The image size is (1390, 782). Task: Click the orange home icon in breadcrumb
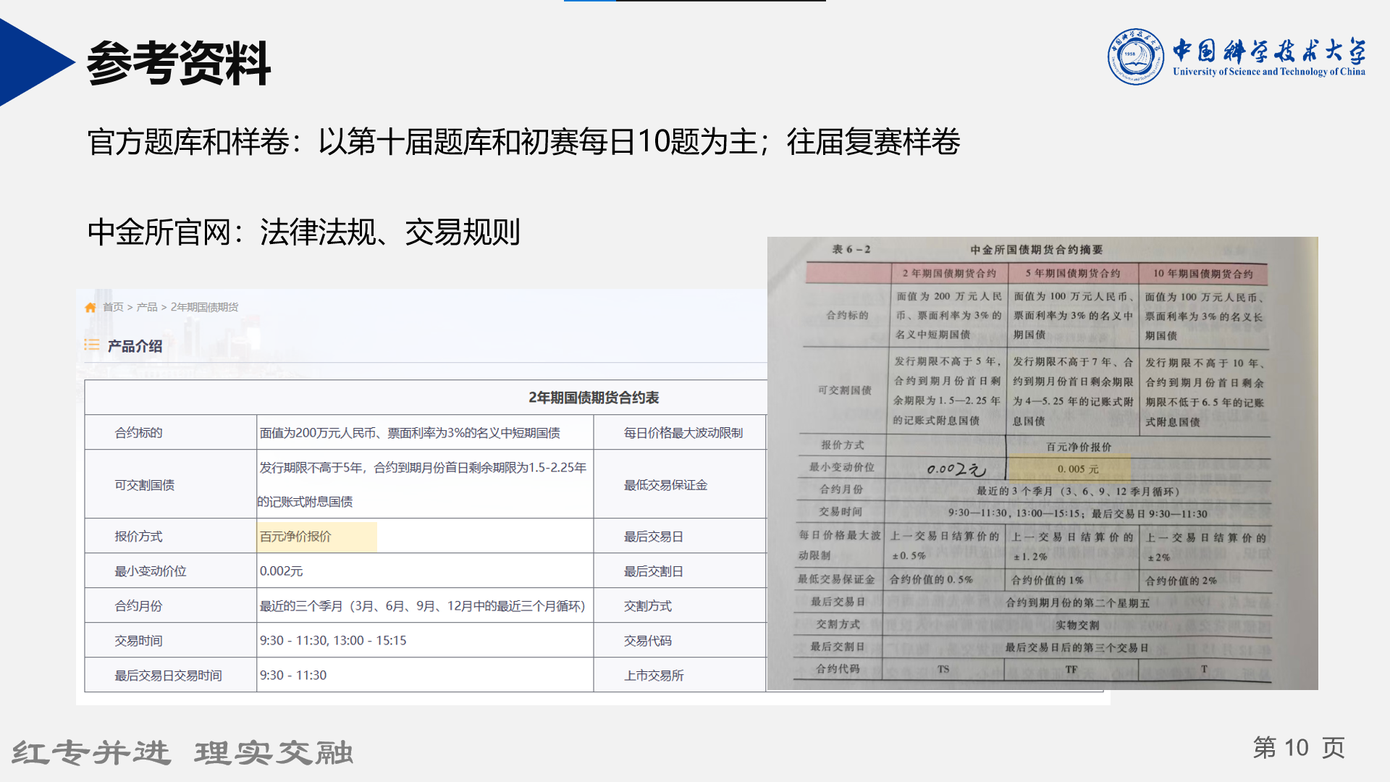90,308
